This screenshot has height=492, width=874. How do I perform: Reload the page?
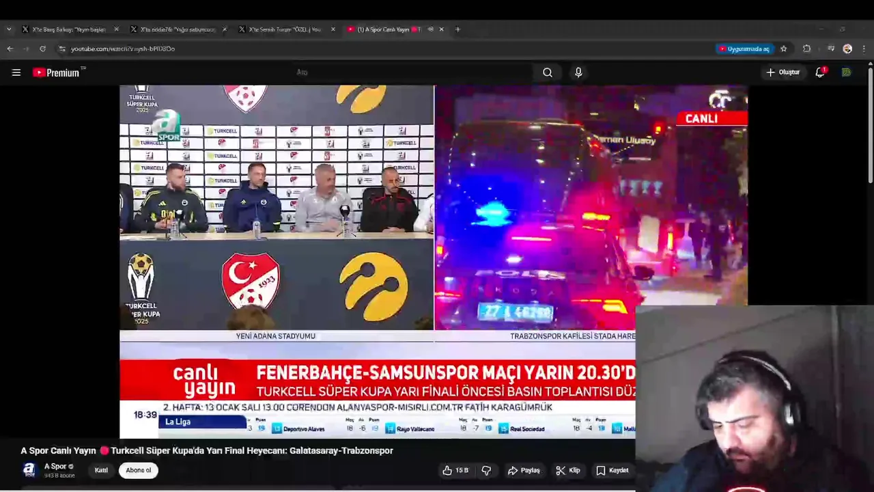(x=42, y=49)
